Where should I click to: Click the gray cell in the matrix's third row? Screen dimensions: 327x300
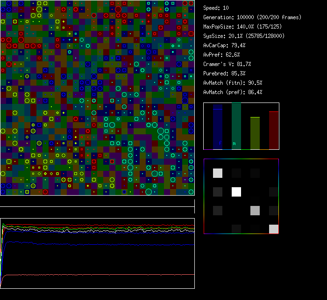255,210
